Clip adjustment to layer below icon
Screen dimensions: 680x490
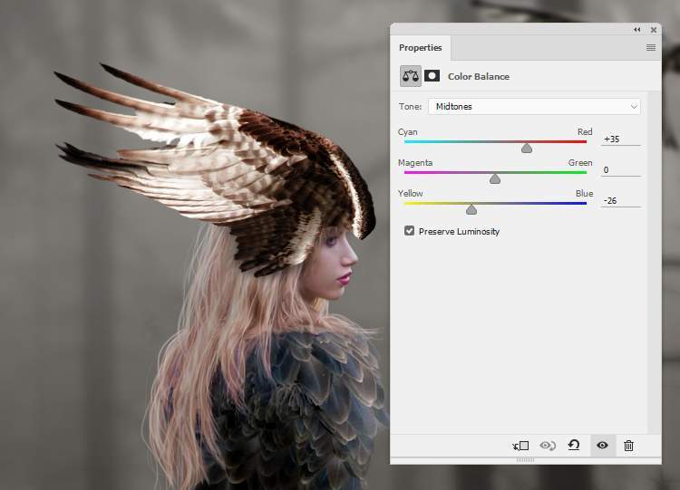(520, 446)
